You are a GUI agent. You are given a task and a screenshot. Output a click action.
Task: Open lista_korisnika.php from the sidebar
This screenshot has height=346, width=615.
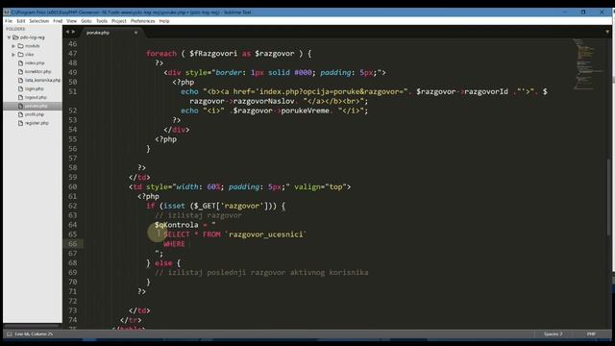(x=42, y=81)
